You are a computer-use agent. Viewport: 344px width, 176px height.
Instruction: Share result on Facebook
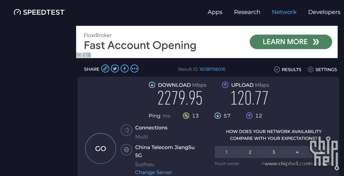[125, 68]
